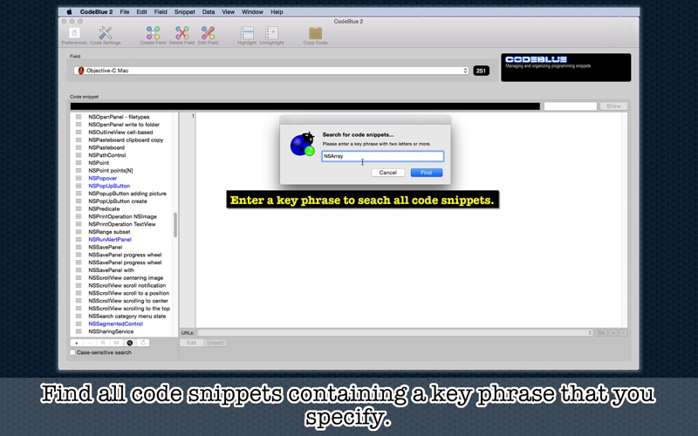
Task: Click the row icon beside NSRunAlertPanel
Action: [79, 239]
